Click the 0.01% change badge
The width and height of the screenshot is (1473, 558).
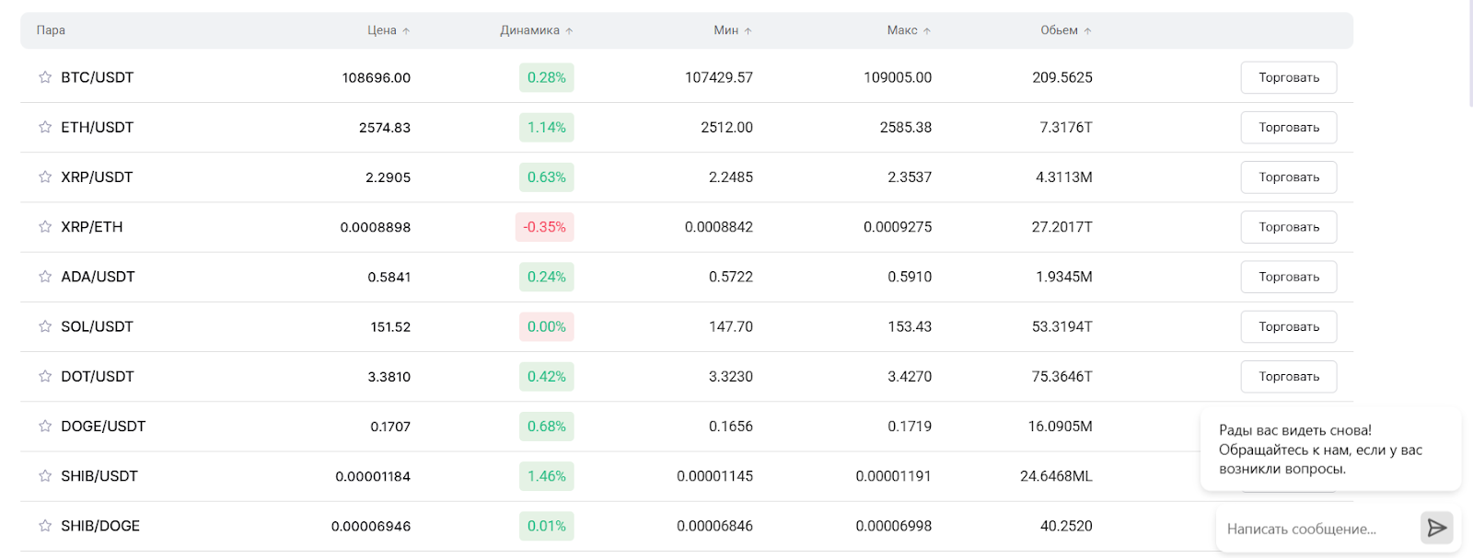pyautogui.click(x=546, y=525)
